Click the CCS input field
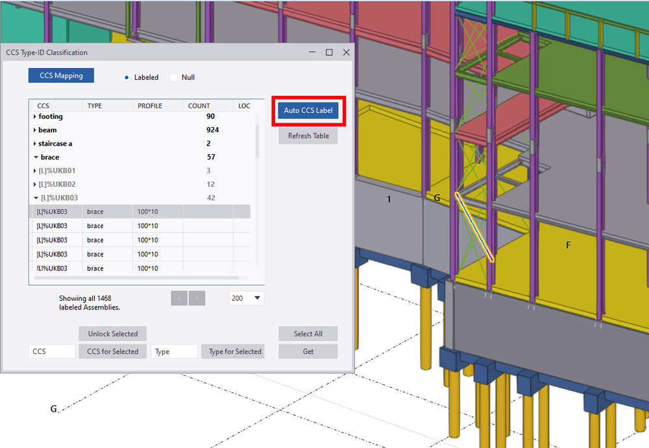The height and width of the screenshot is (448, 649). coord(51,351)
